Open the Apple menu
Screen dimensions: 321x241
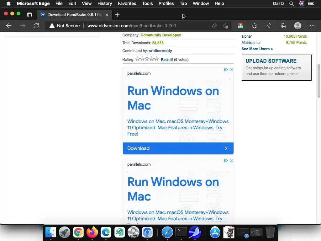point(8,3)
